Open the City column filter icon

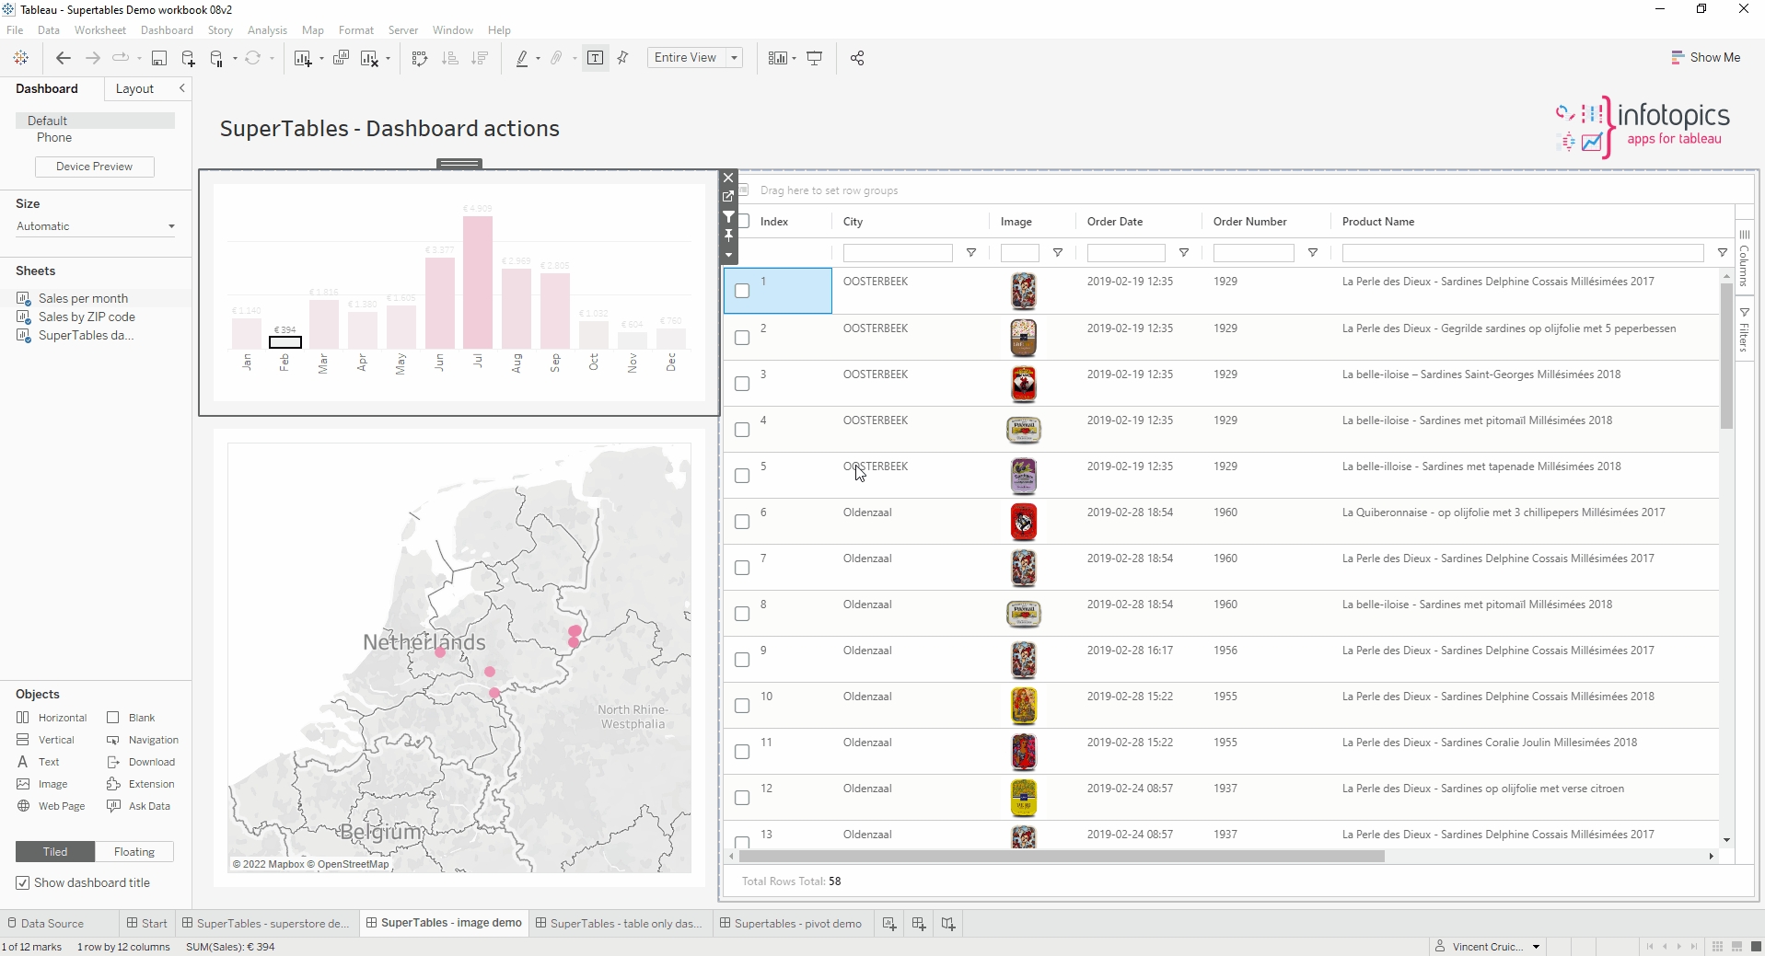pos(970,253)
